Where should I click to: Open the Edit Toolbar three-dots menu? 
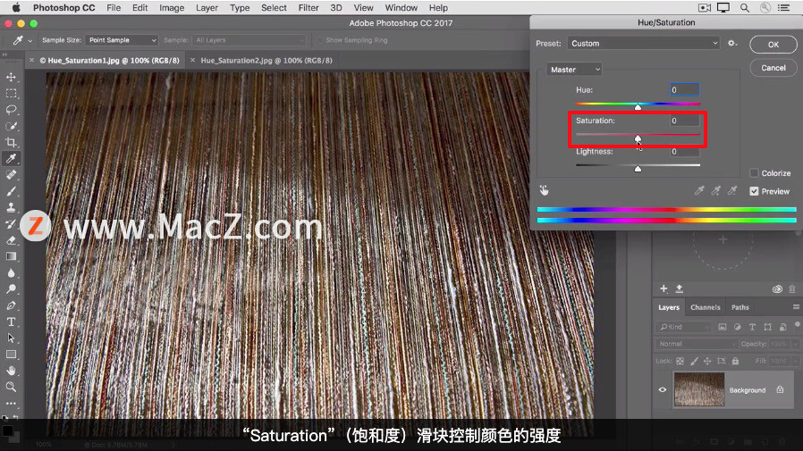click(11, 404)
